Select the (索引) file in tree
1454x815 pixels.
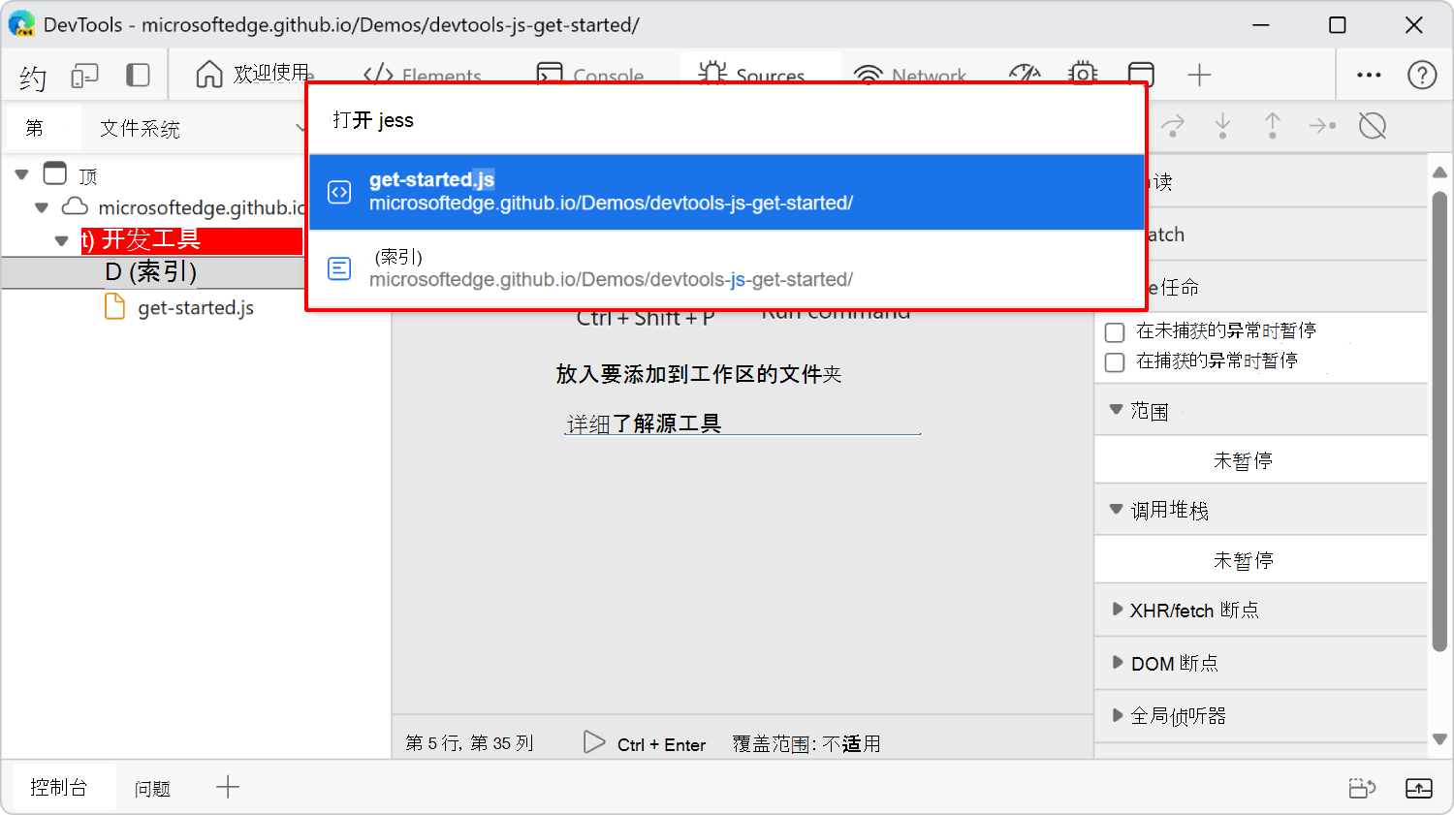[153, 272]
